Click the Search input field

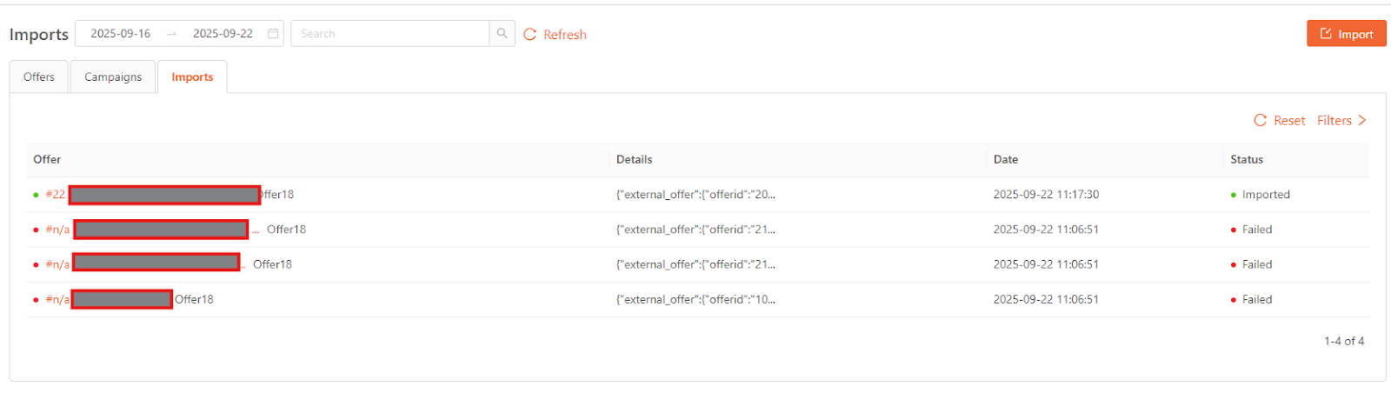click(x=390, y=34)
